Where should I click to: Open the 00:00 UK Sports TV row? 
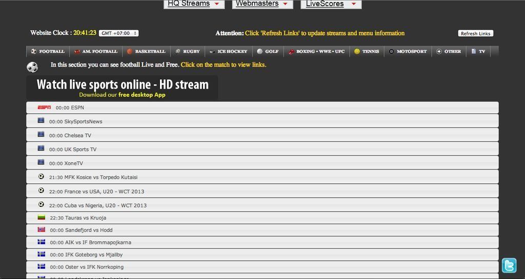[262, 148]
